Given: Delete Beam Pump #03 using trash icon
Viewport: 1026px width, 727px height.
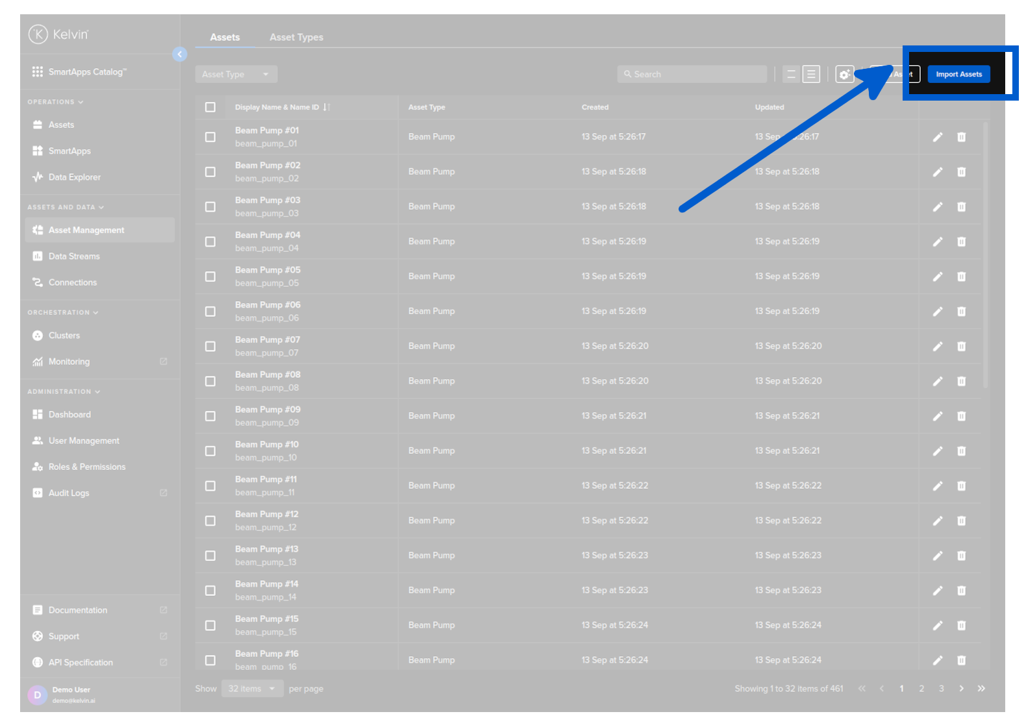Looking at the screenshot, I should tap(961, 207).
